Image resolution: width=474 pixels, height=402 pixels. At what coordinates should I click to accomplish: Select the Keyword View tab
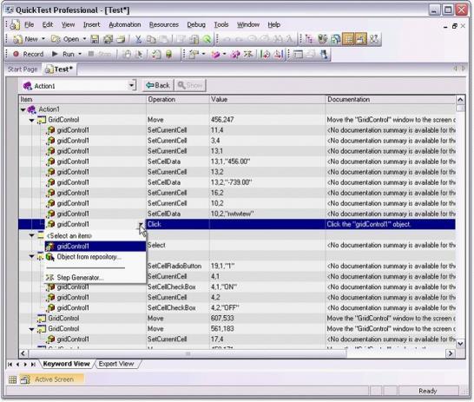point(66,364)
